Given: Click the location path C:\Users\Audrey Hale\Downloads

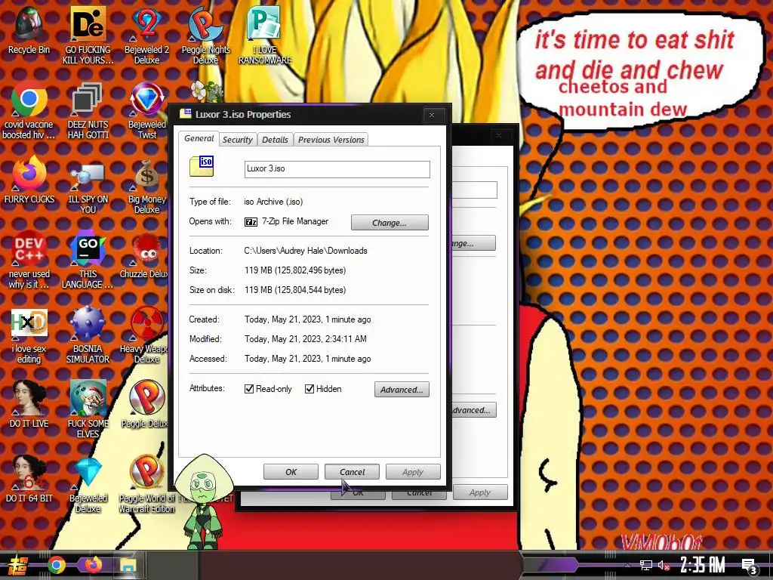Looking at the screenshot, I should 306,251.
